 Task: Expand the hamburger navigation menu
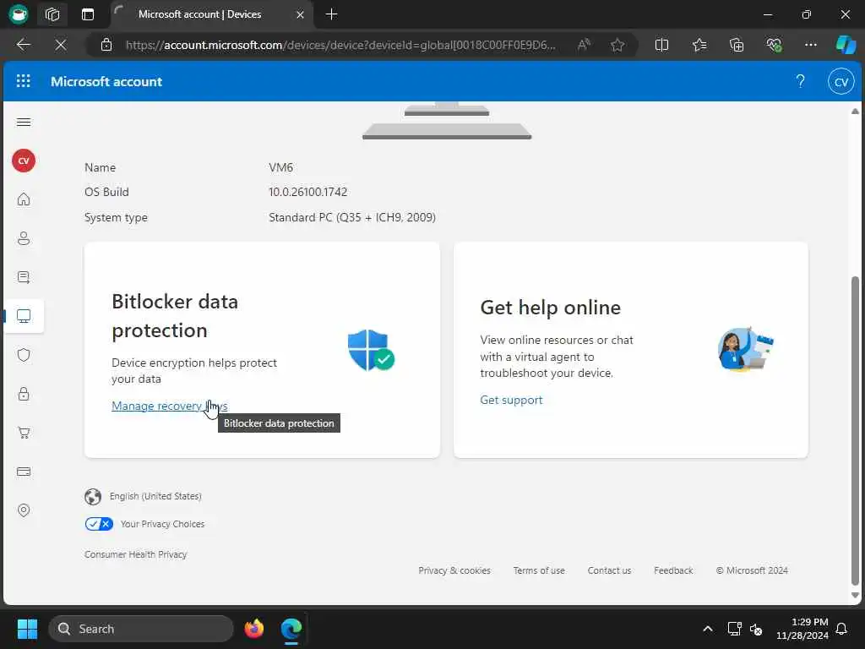point(24,122)
